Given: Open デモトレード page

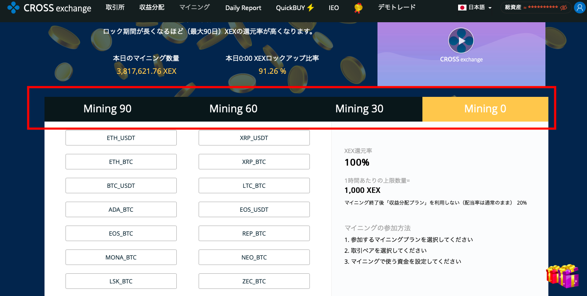Looking at the screenshot, I should tap(397, 7).
